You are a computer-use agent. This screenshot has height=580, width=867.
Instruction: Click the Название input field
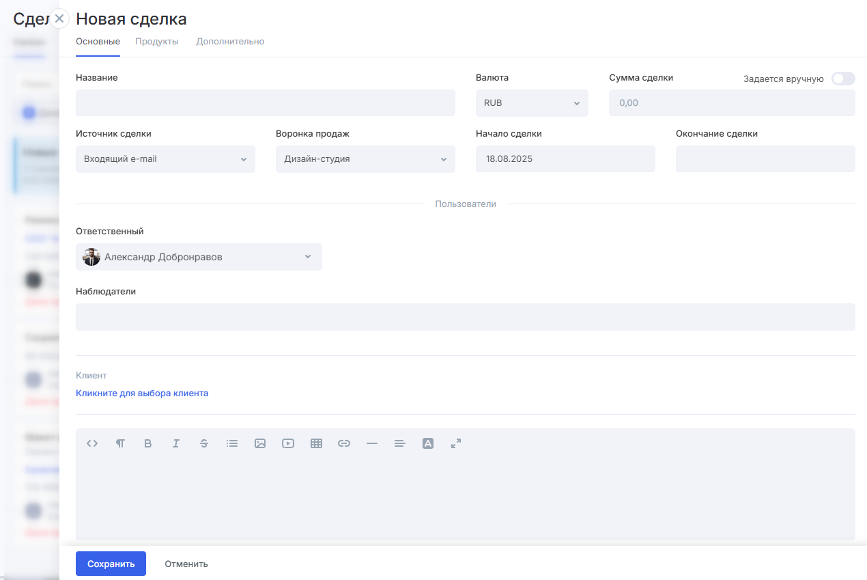tap(265, 103)
